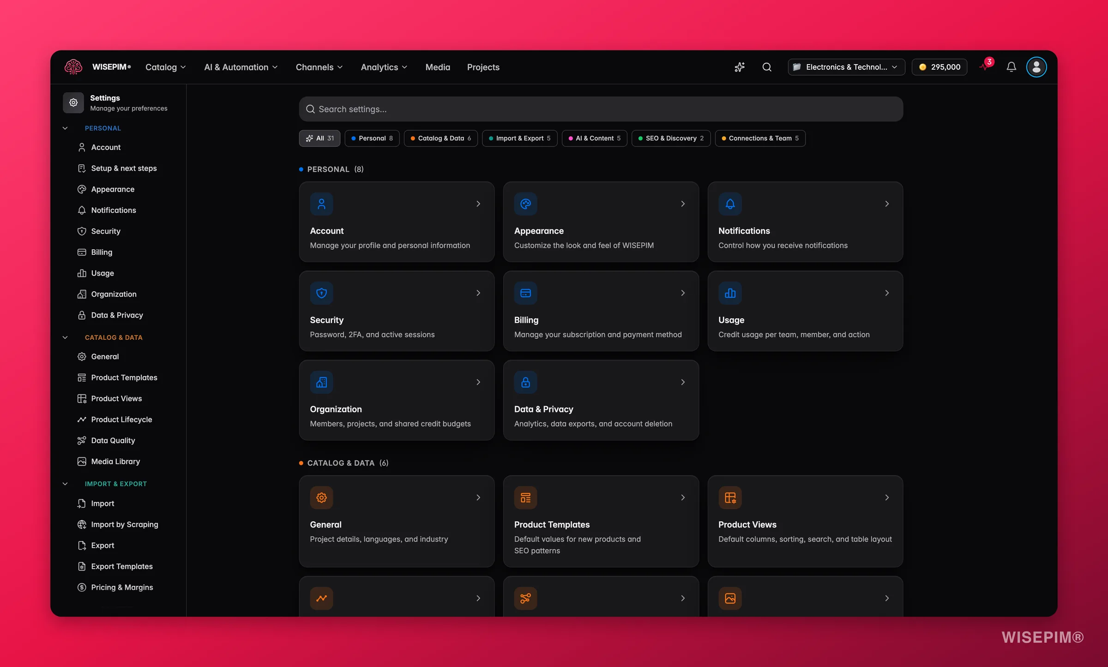Go to the Media menu item
This screenshot has height=667, width=1108.
point(438,67)
